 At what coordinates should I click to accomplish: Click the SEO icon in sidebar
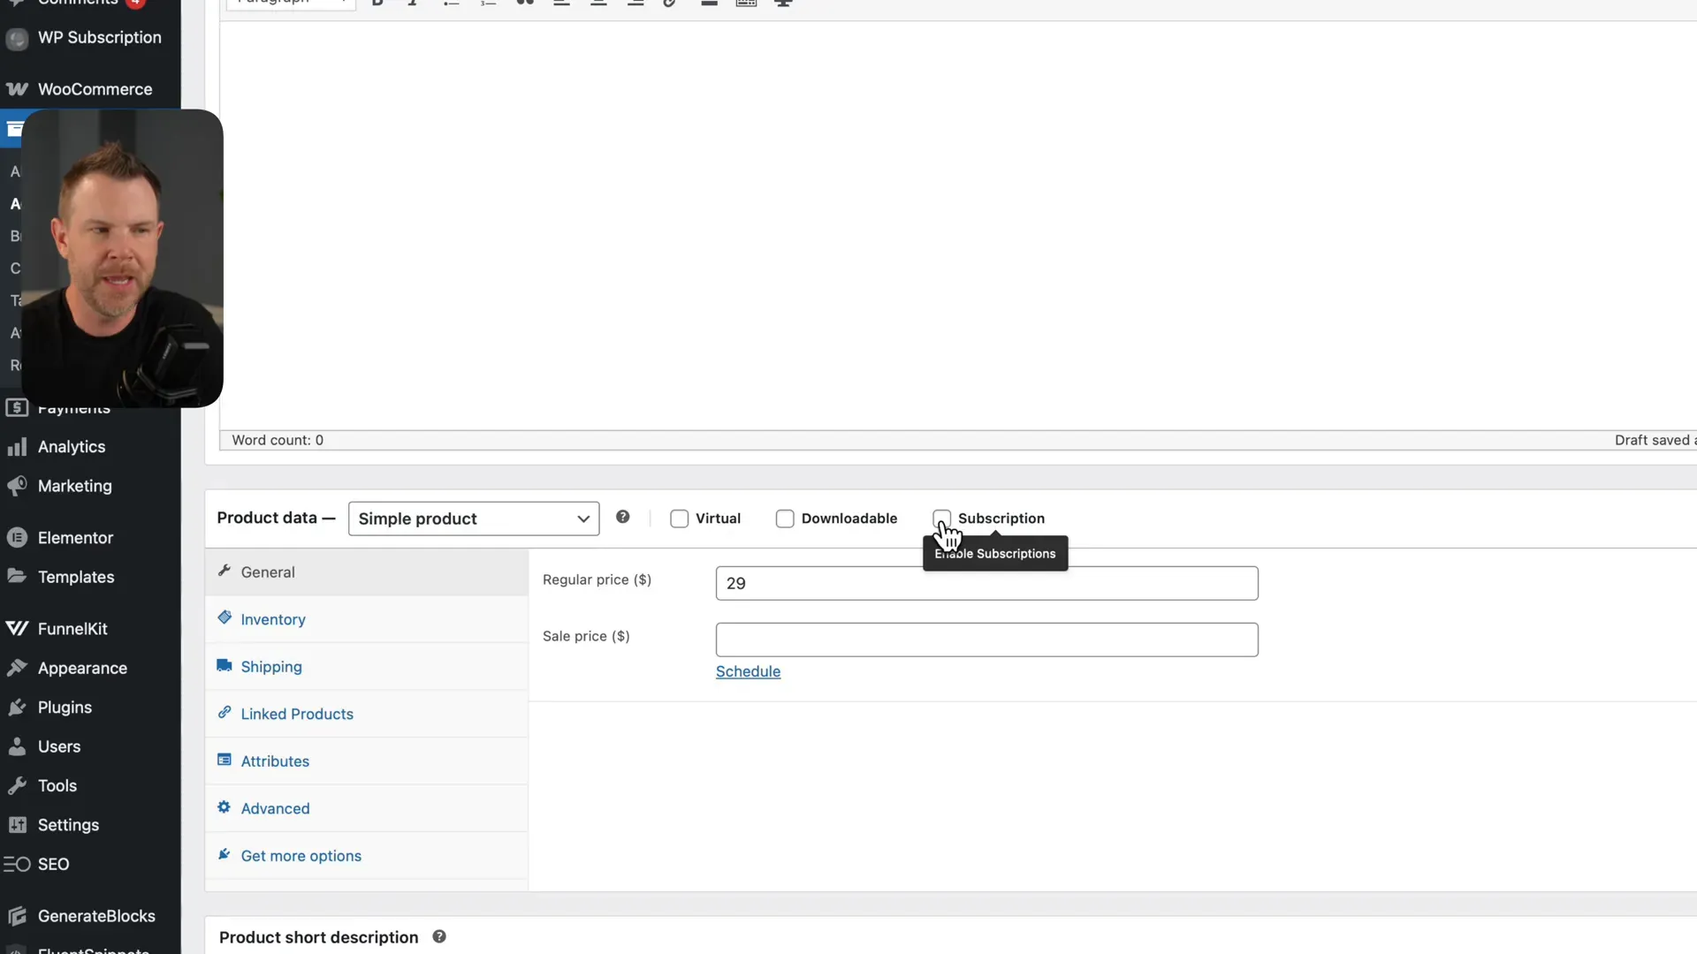pyautogui.click(x=17, y=864)
